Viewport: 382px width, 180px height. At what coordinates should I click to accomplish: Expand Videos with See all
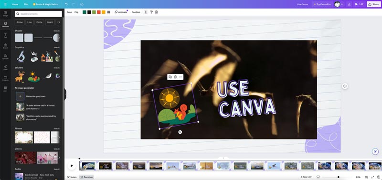tap(56, 149)
